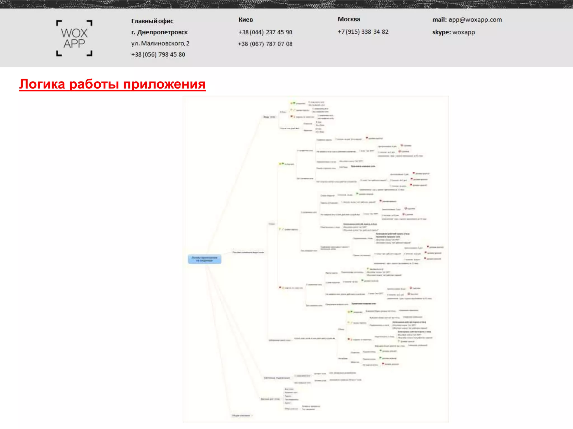Image resolution: width=573 pixels, height=429 pixels.
Task: Click topmost red flag icon in mind map
Action: click(292, 116)
